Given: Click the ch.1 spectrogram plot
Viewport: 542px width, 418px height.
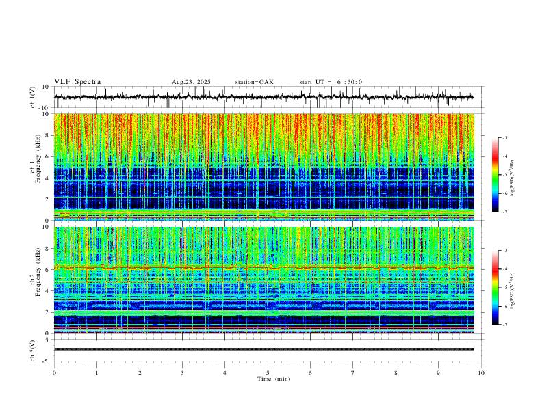Looking at the screenshot, I should (264, 167).
